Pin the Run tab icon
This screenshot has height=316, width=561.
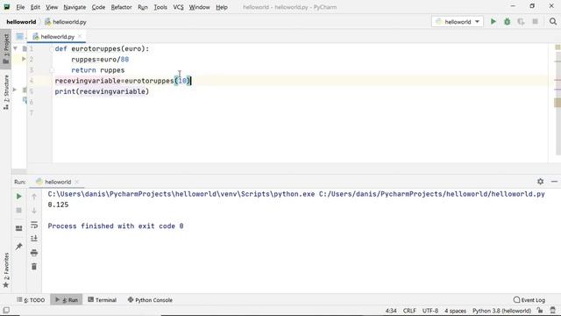click(19, 246)
